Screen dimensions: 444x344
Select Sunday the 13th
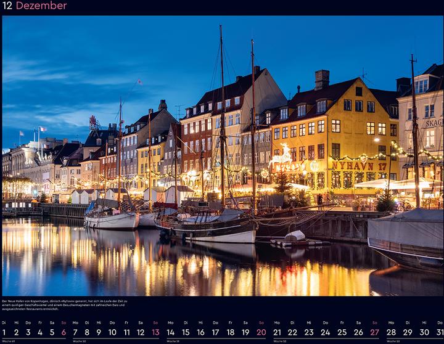[155, 332]
